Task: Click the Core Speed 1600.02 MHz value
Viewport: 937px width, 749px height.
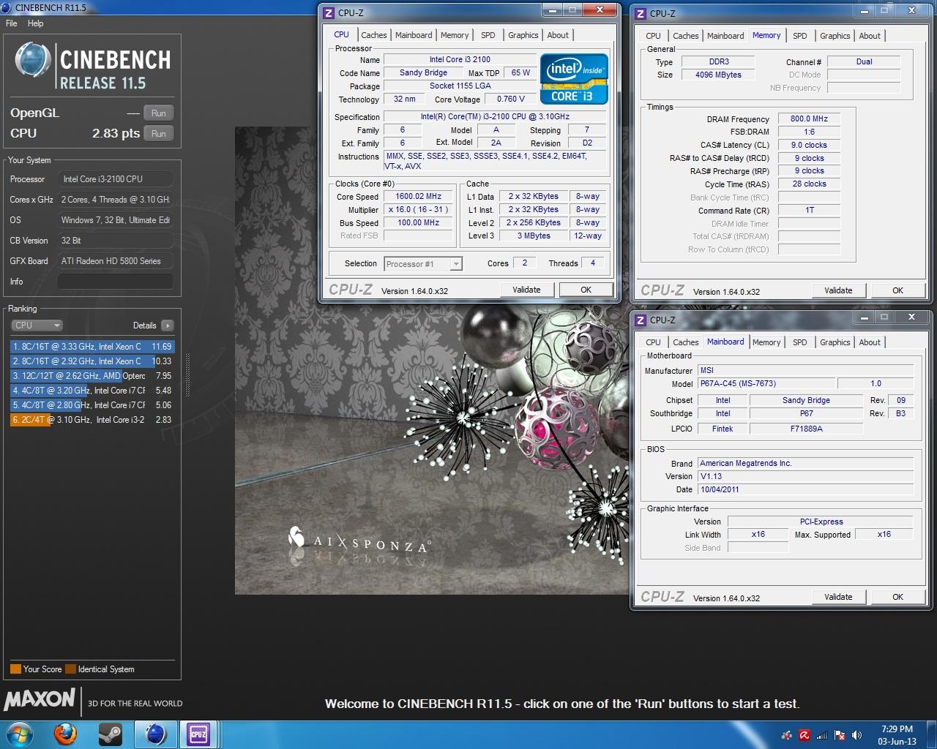Action: [x=419, y=197]
